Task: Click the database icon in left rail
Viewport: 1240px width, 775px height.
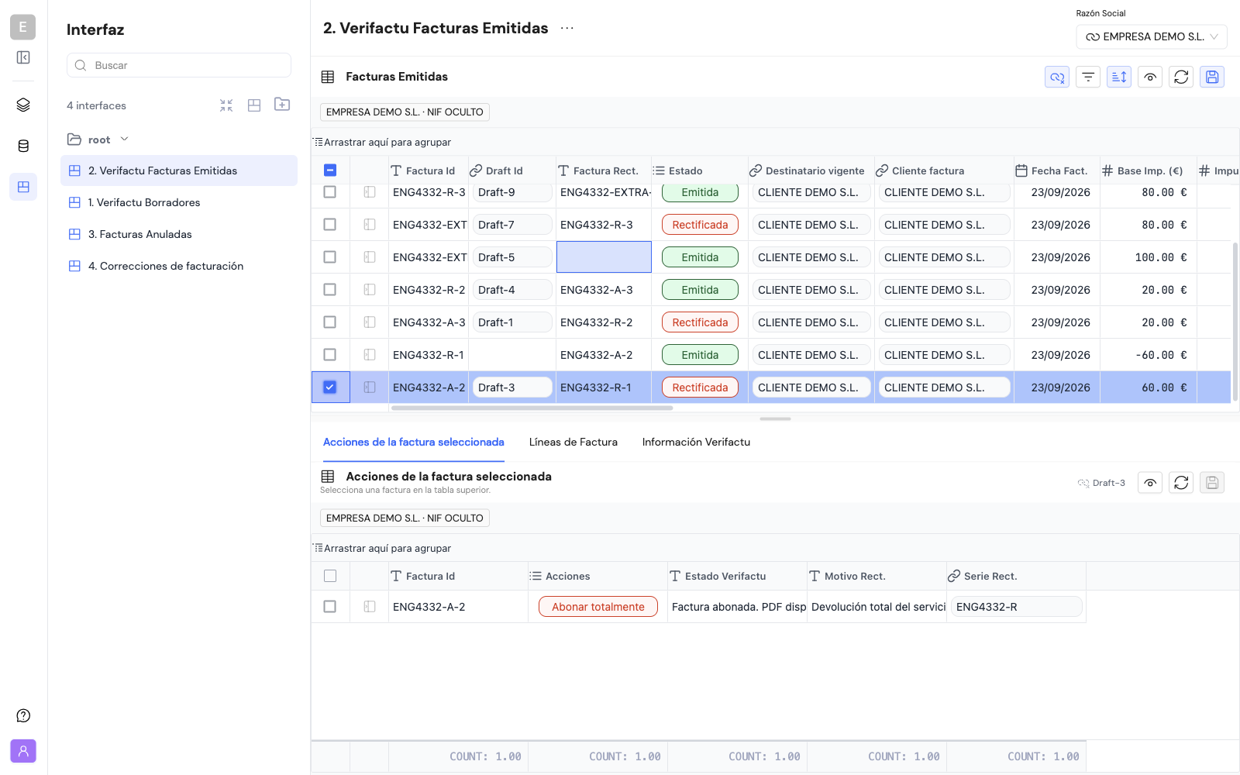Action: click(x=23, y=146)
